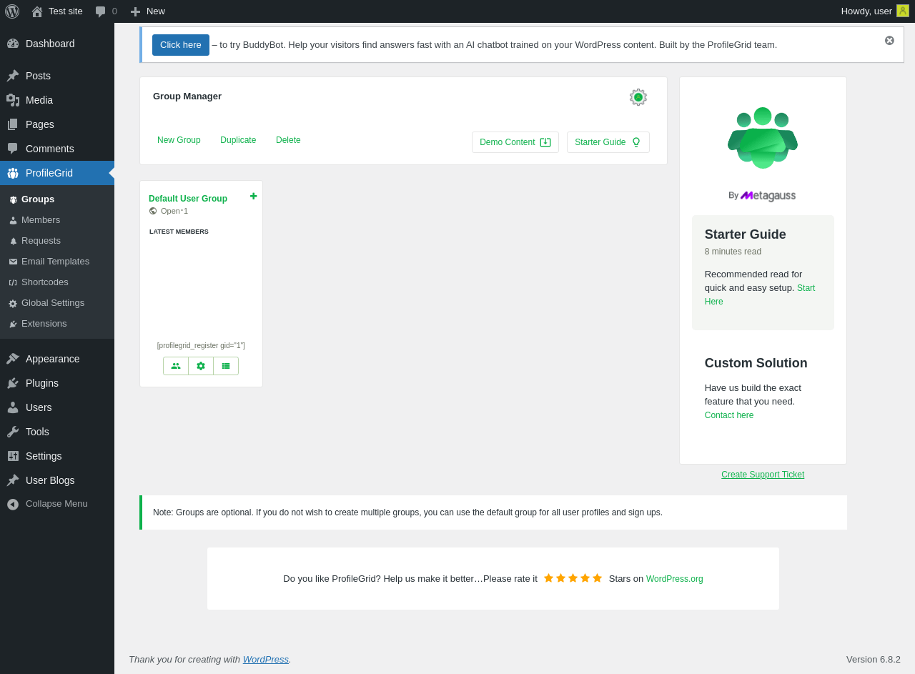
Task: Click the Comments sidebar icon
Action: 13,149
